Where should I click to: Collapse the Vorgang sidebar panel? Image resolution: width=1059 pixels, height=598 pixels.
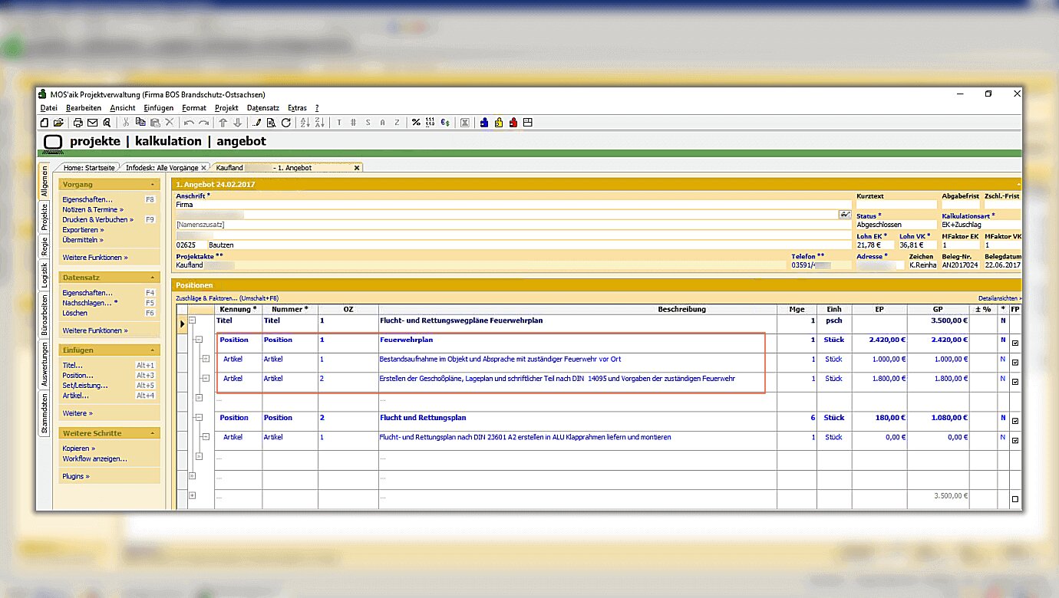[x=152, y=185]
